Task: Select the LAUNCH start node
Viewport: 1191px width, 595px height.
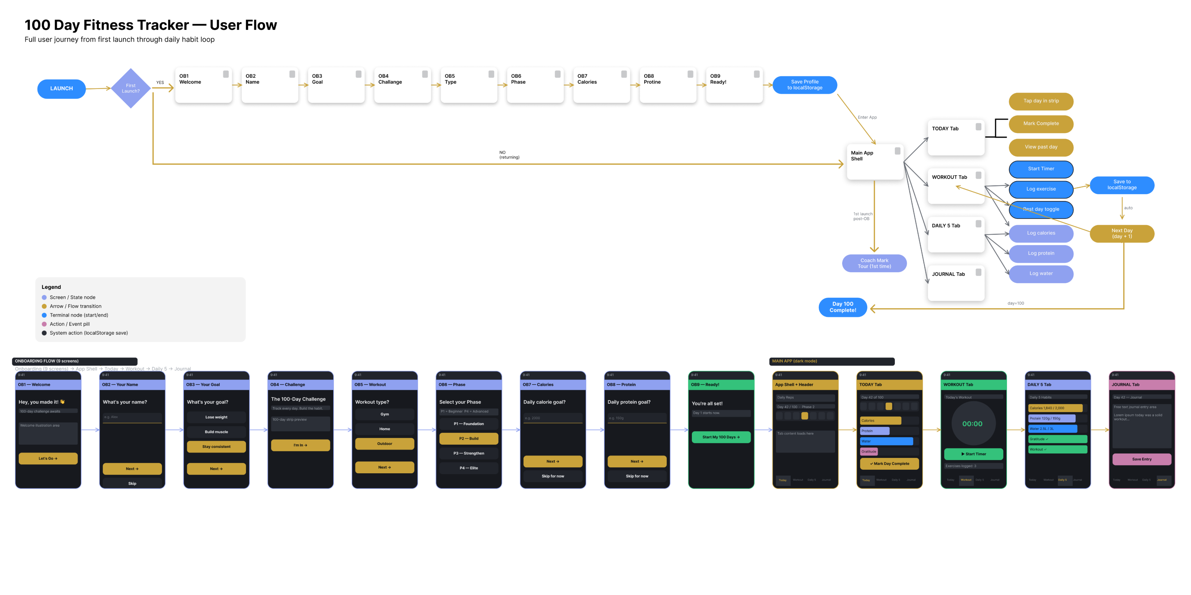Action: point(61,89)
